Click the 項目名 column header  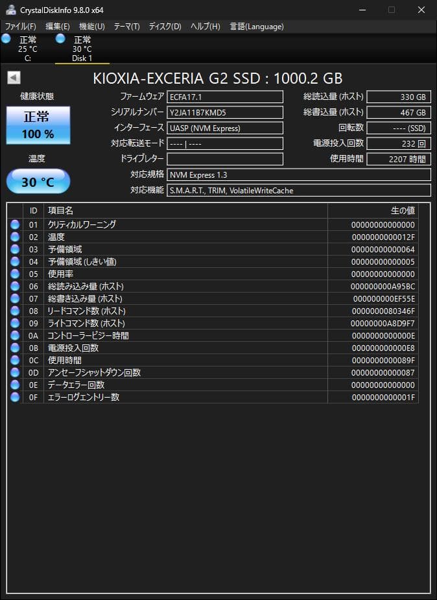pyautogui.click(x=185, y=210)
